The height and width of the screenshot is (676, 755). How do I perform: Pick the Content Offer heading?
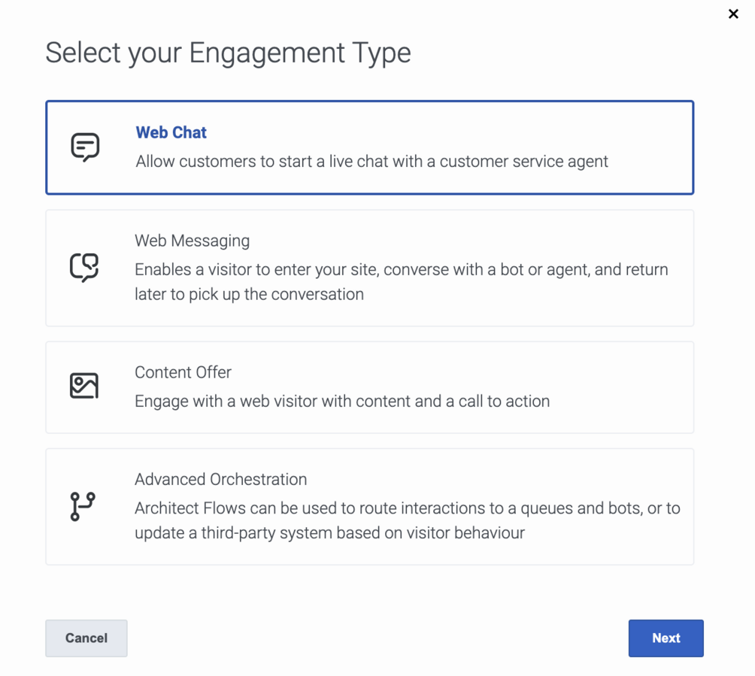click(183, 372)
